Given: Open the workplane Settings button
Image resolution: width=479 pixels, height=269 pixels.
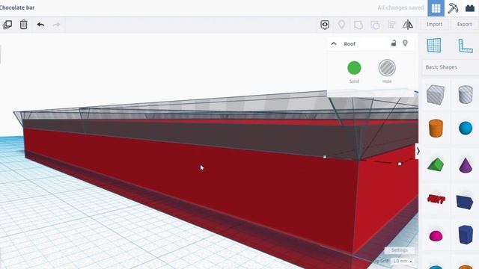Looking at the screenshot, I should (x=399, y=250).
